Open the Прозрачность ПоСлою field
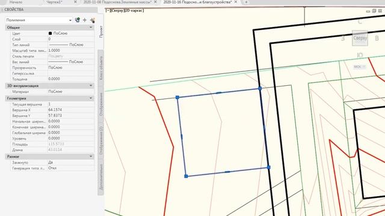Screen dimensions: 385x216 tap(71, 68)
